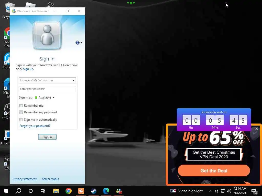The height and width of the screenshot is (196, 262).
Task: Open Steam from the taskbar
Action: tap(94, 191)
